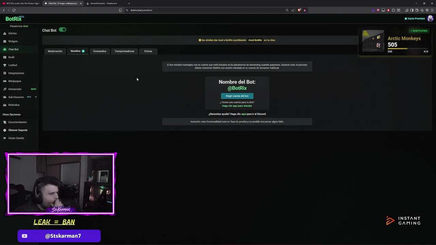436x245 pixels.
Task: Open the browser extensions puzzle icon
Action: 393,10
